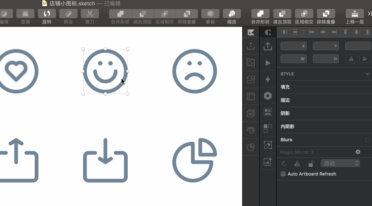This screenshot has height=206, width=372.
Task: Click the distribute vertically icon
Action: pos(295,32)
